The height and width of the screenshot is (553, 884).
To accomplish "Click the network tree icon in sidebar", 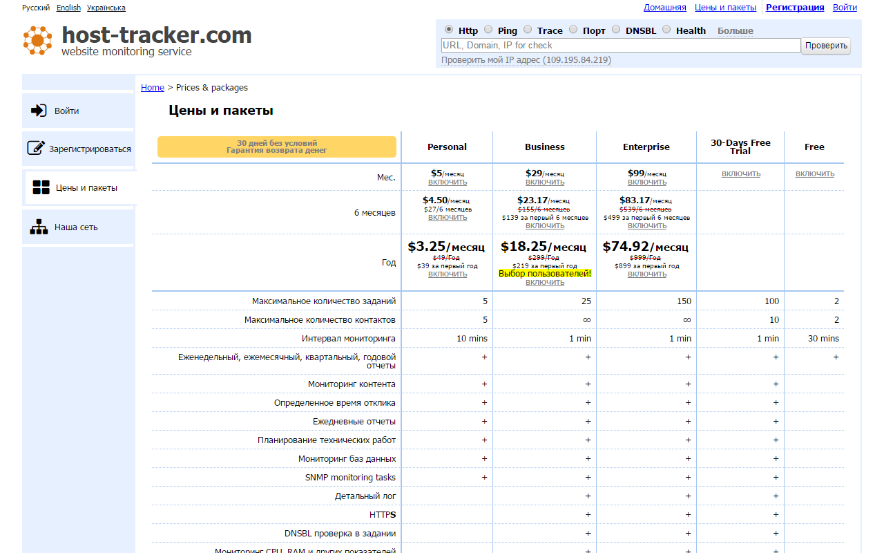I will click(x=39, y=227).
